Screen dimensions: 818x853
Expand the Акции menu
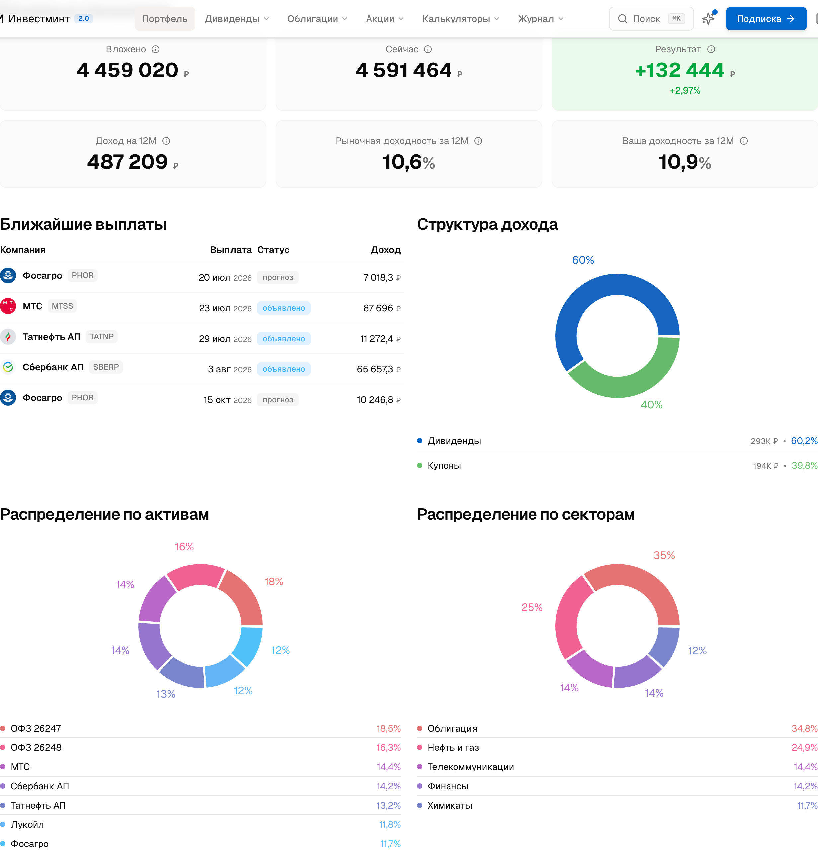coord(385,19)
